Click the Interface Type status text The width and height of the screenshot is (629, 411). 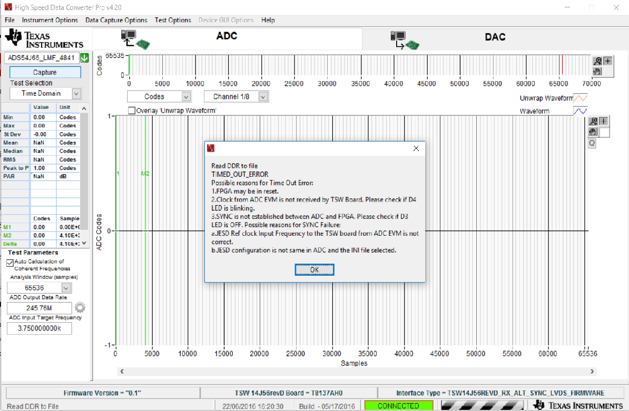pos(500,393)
